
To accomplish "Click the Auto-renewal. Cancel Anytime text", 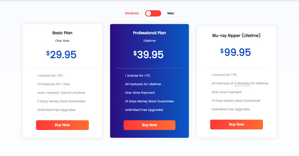I will (x=61, y=92).
